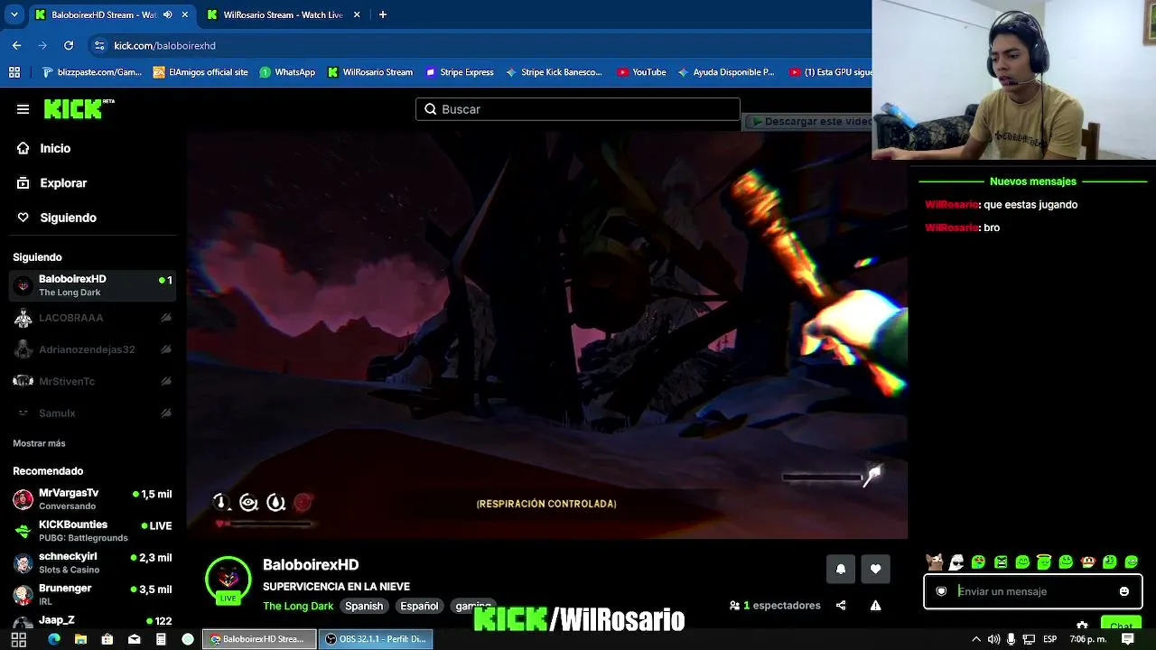View site information icon in address bar
This screenshot has height=650, width=1156.
pos(98,45)
